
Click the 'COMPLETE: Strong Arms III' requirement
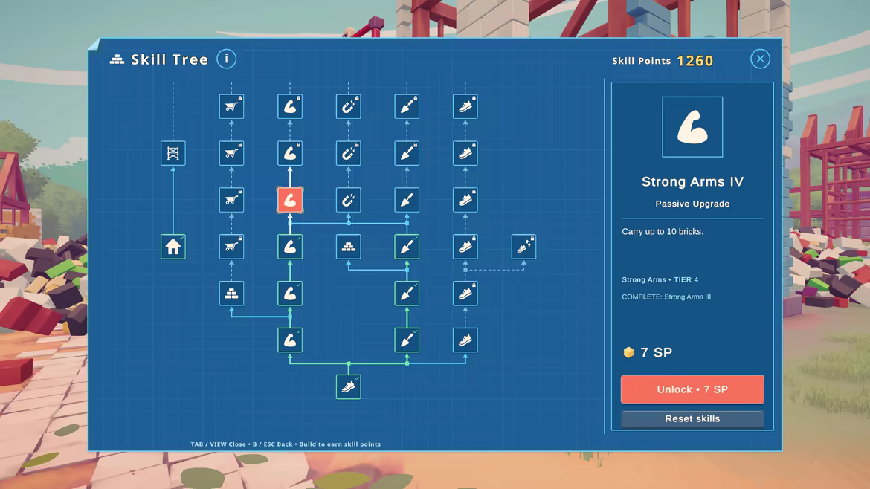[x=666, y=297]
